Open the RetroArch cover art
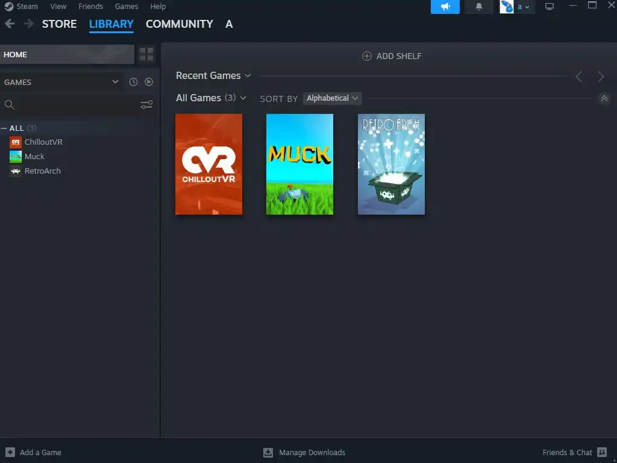Image resolution: width=617 pixels, height=463 pixels. 391,164
